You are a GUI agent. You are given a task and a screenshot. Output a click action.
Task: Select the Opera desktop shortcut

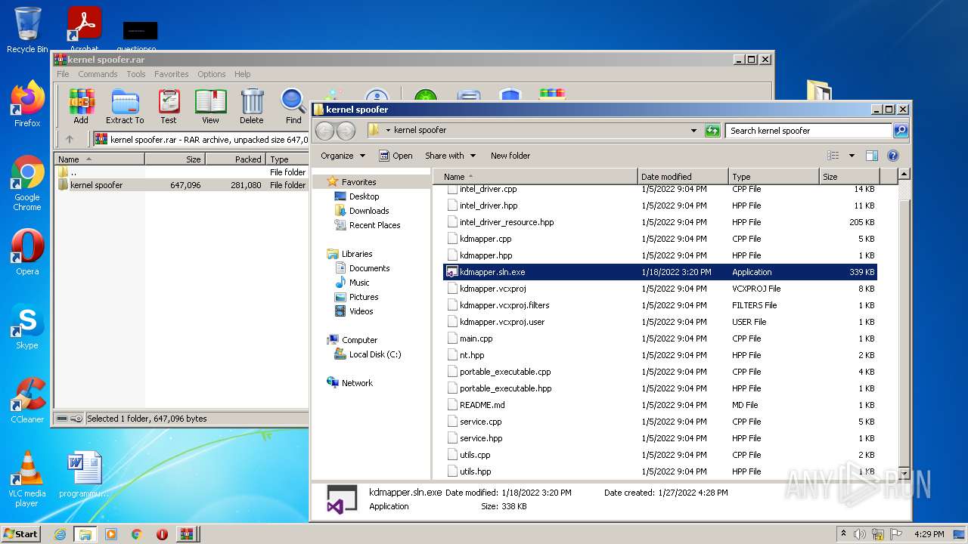click(x=27, y=252)
